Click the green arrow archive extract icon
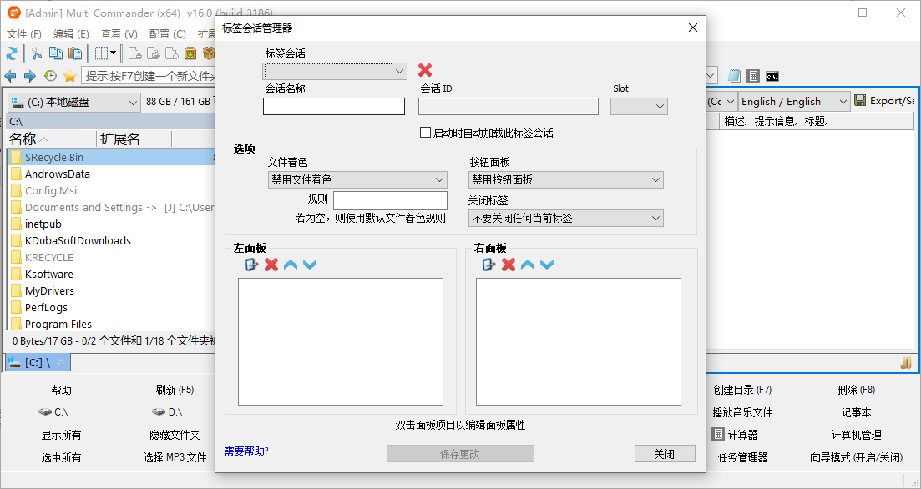 coord(190,53)
